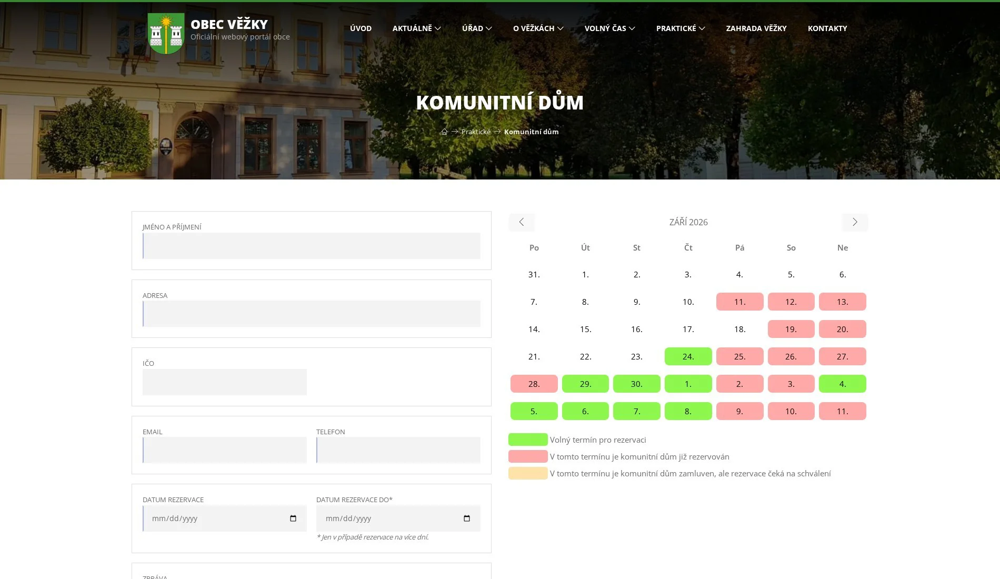The image size is (1000, 579).
Task: Focus the Adresa input field
Action: pyautogui.click(x=312, y=314)
